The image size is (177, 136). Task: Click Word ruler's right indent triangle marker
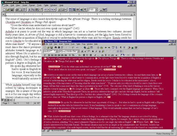[132, 15]
